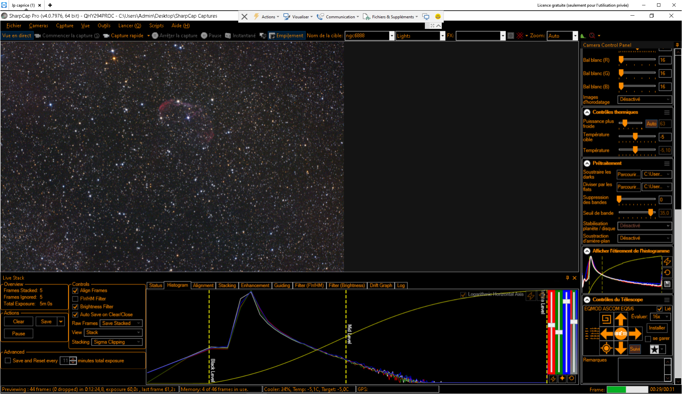Enable Save and Reset every checkbox
682x394 pixels.
click(x=8, y=360)
